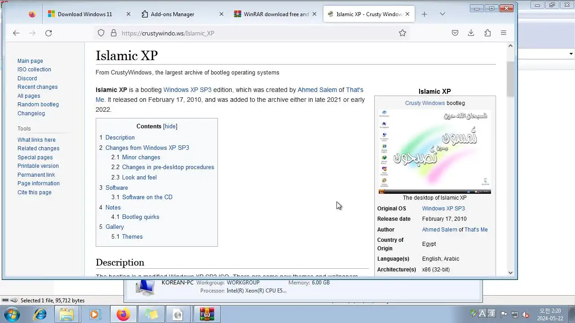Image resolution: width=575 pixels, height=323 pixels.
Task: Open a new tab
Action: point(424,14)
